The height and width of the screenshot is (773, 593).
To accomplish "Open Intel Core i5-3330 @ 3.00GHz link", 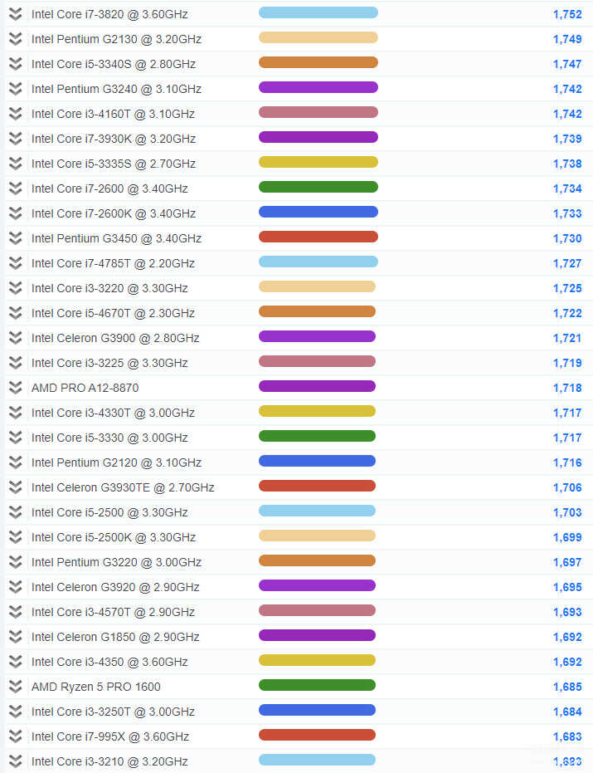I will [109, 438].
